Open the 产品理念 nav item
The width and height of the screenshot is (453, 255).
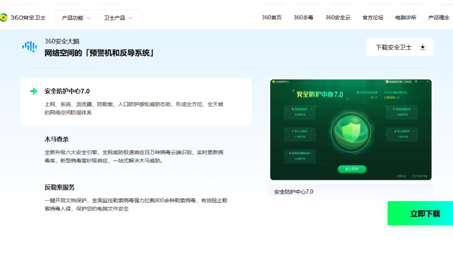[x=439, y=17]
